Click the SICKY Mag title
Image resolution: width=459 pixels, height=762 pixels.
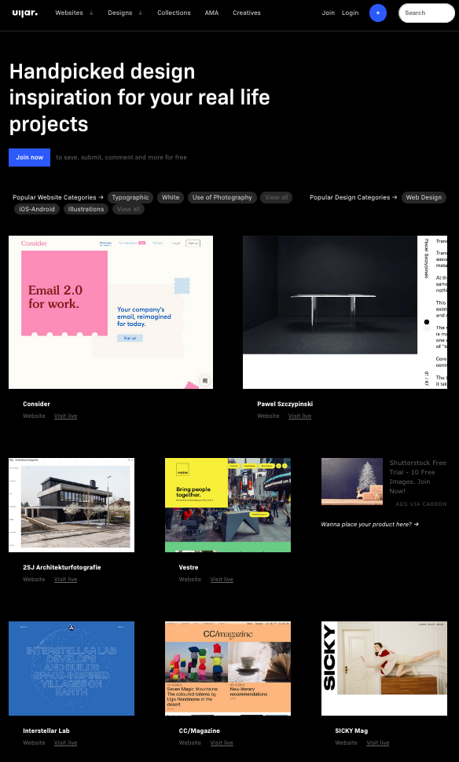point(351,731)
